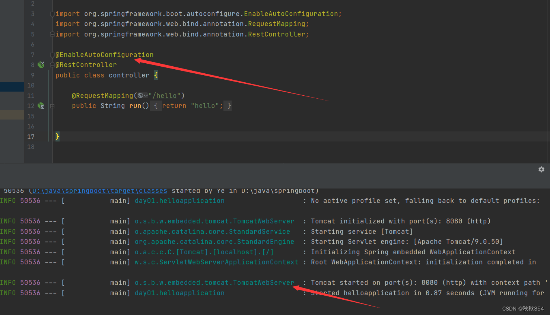
Task: Open the dropdown arrow beside the globe icon
Action: click(x=146, y=95)
